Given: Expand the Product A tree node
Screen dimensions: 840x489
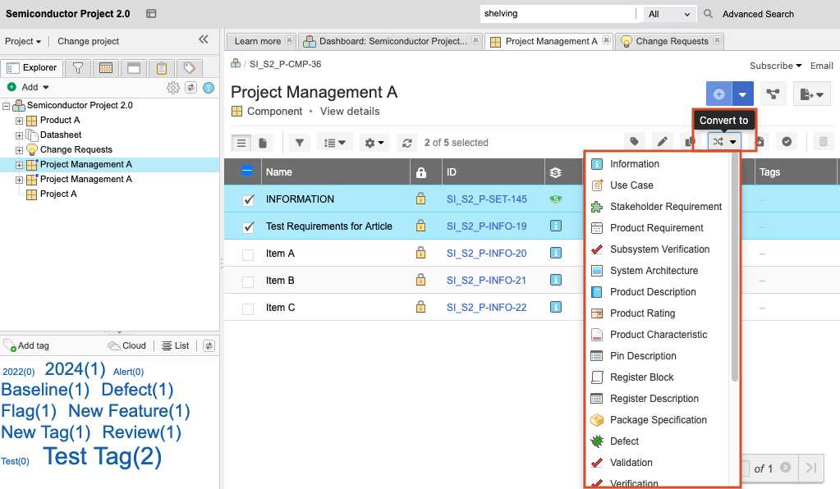Looking at the screenshot, I should [x=20, y=121].
